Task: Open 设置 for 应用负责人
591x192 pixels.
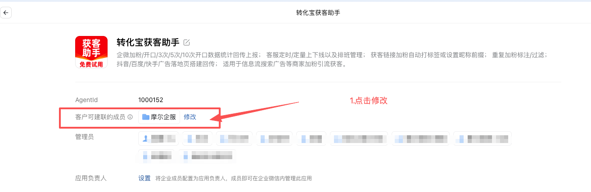Action: click(144, 178)
